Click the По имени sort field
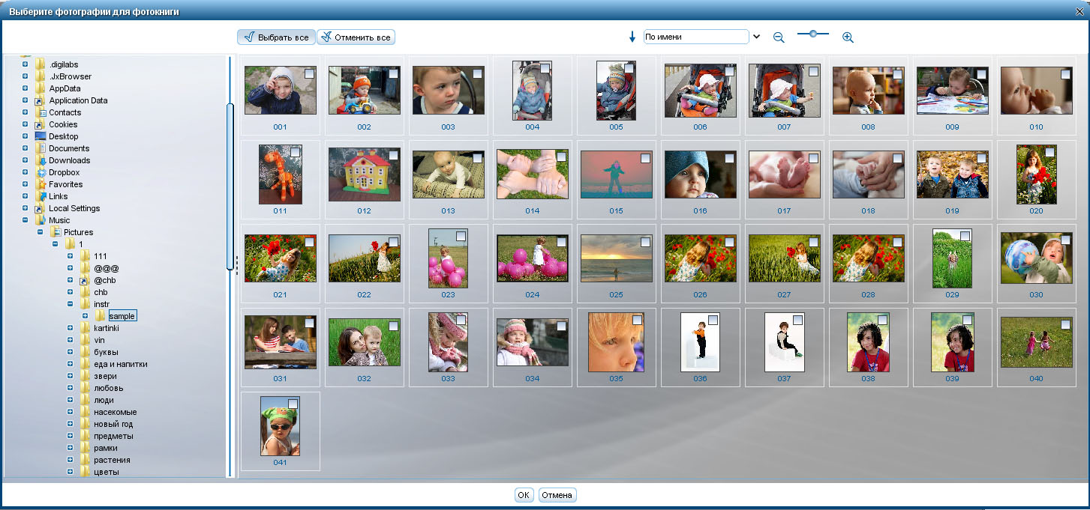 coord(696,37)
